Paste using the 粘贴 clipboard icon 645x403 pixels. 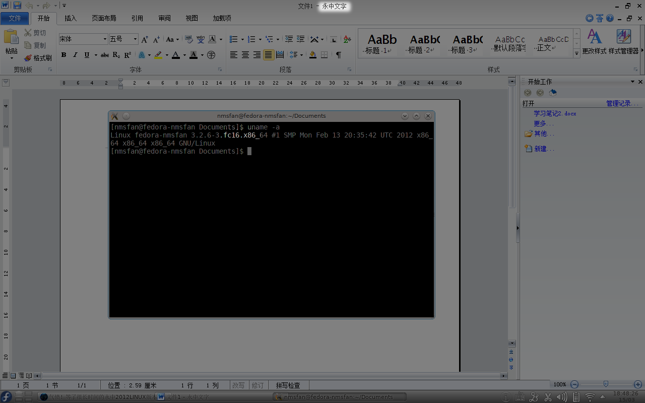(x=11, y=37)
